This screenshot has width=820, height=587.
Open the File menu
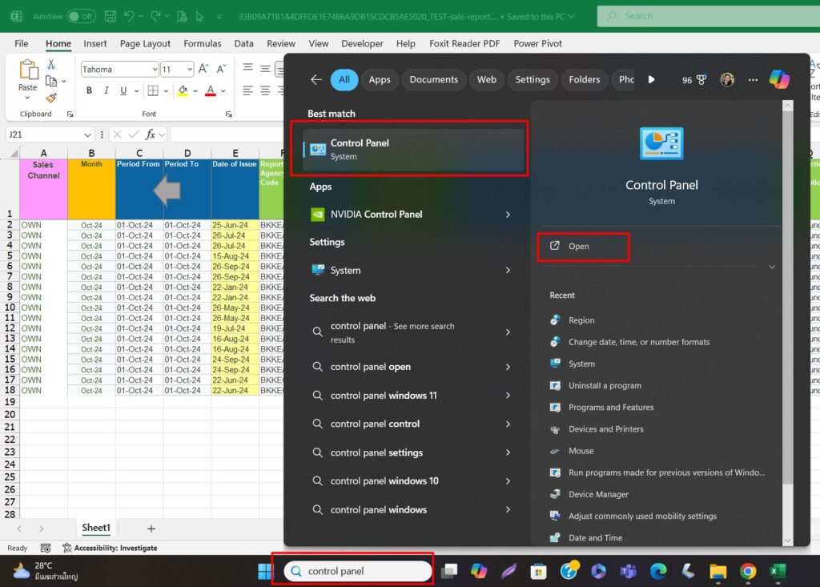(22, 43)
